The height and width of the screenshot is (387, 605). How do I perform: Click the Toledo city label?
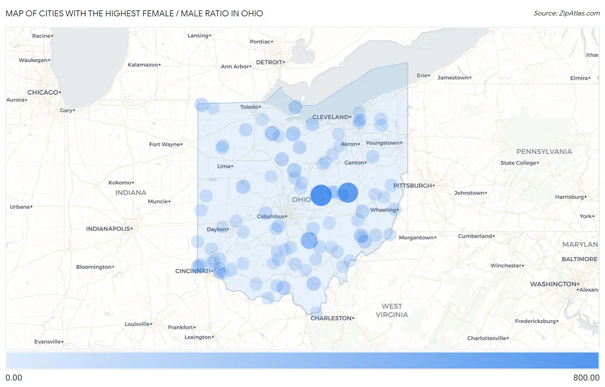[249, 107]
